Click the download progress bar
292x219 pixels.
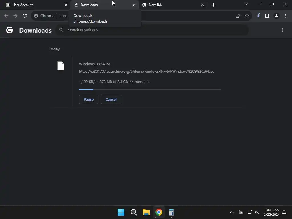tap(150, 90)
